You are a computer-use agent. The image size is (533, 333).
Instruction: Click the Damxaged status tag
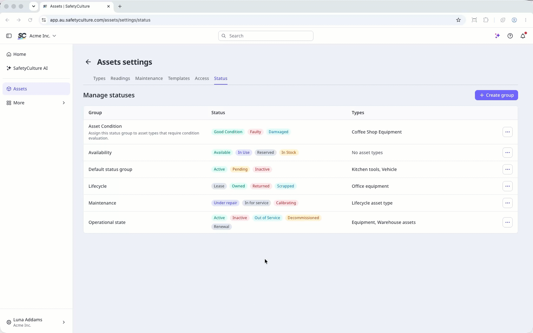pos(279,132)
